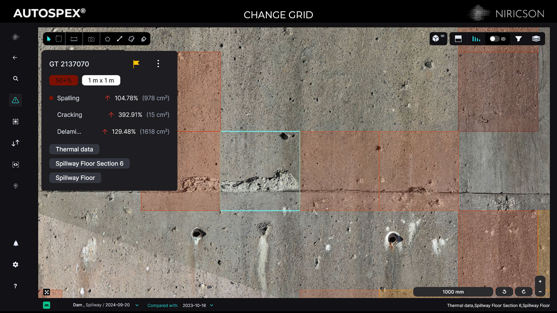Activate the ruler measurement tool

pos(74,39)
